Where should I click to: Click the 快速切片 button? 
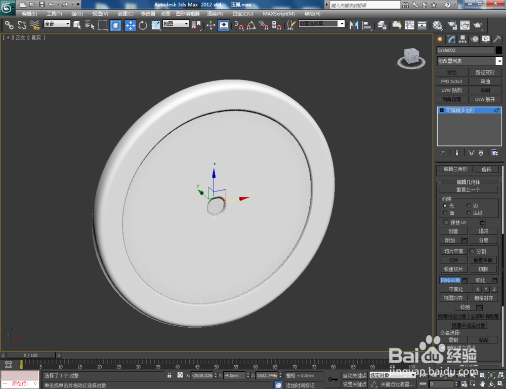point(454,269)
